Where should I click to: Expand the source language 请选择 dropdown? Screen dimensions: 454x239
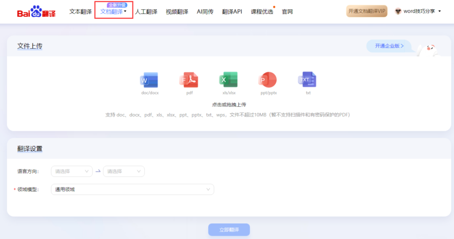[71, 171]
